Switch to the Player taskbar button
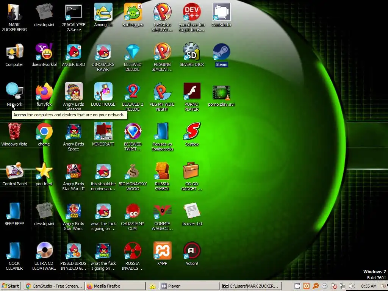 (189, 286)
